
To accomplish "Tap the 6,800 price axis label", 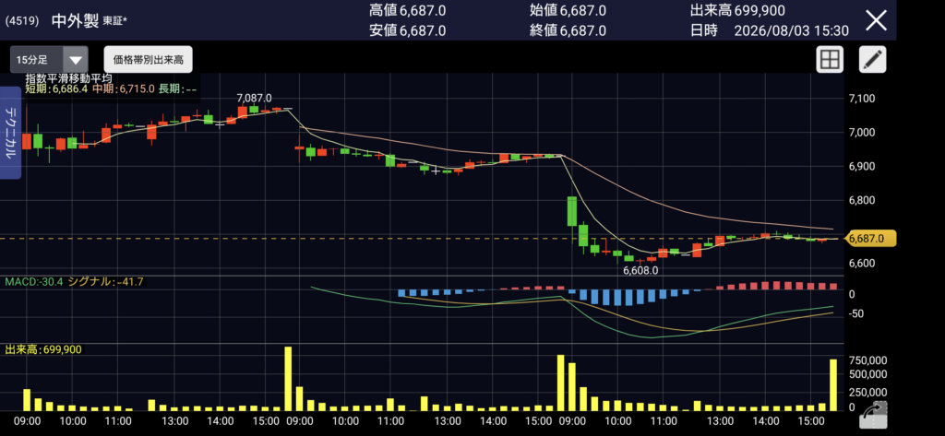I will [x=861, y=200].
